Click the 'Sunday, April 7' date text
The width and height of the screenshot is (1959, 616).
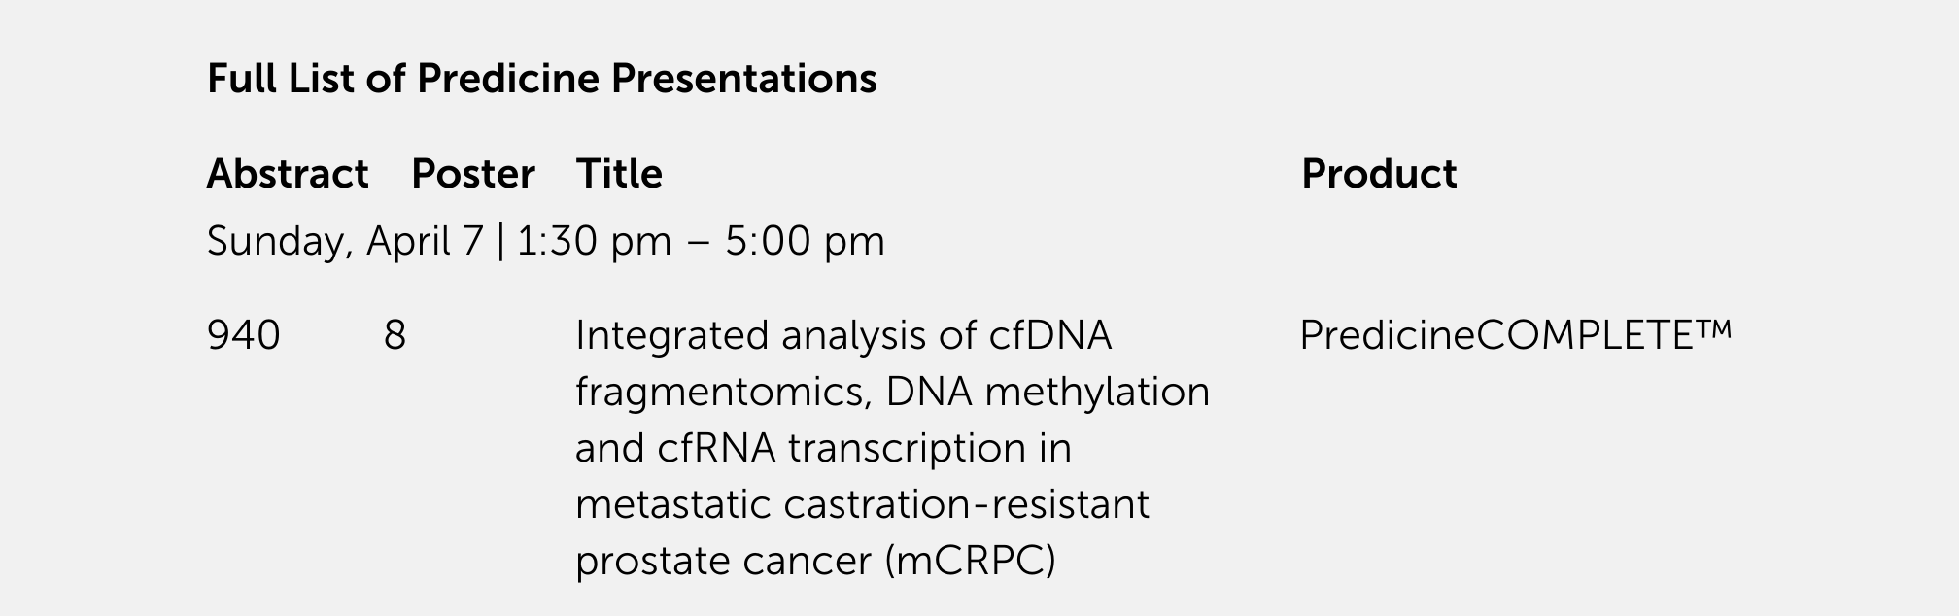point(345,241)
